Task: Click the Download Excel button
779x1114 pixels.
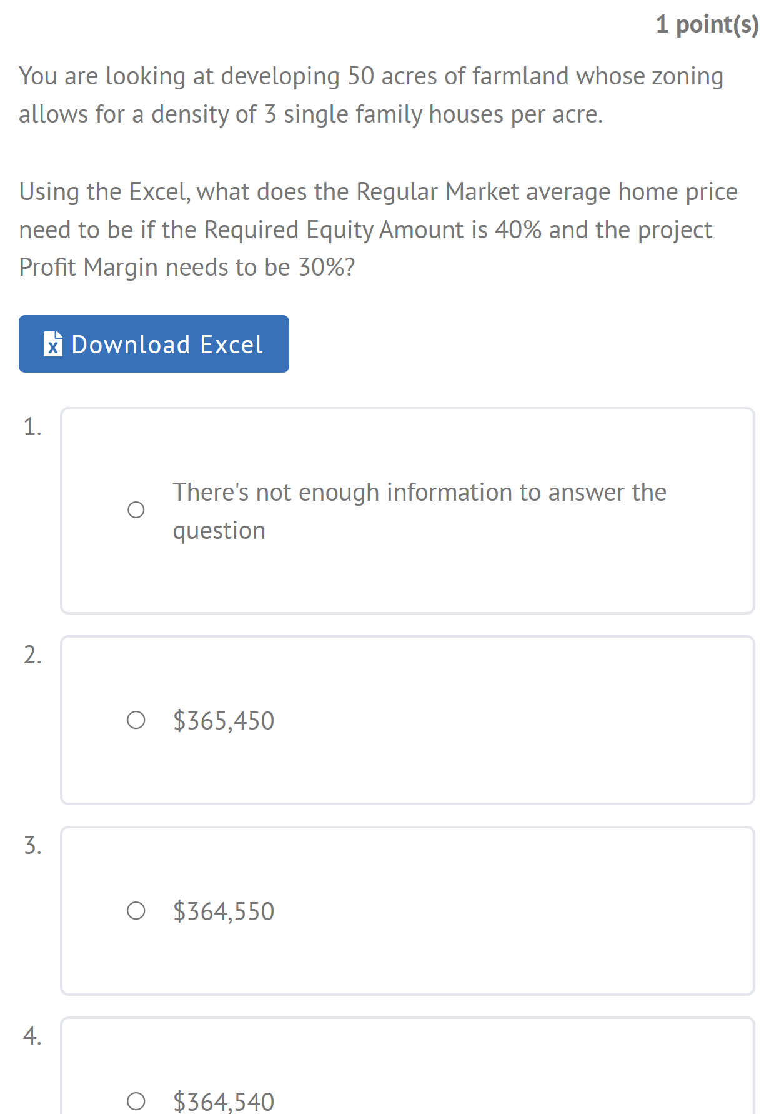Action: click(x=154, y=344)
